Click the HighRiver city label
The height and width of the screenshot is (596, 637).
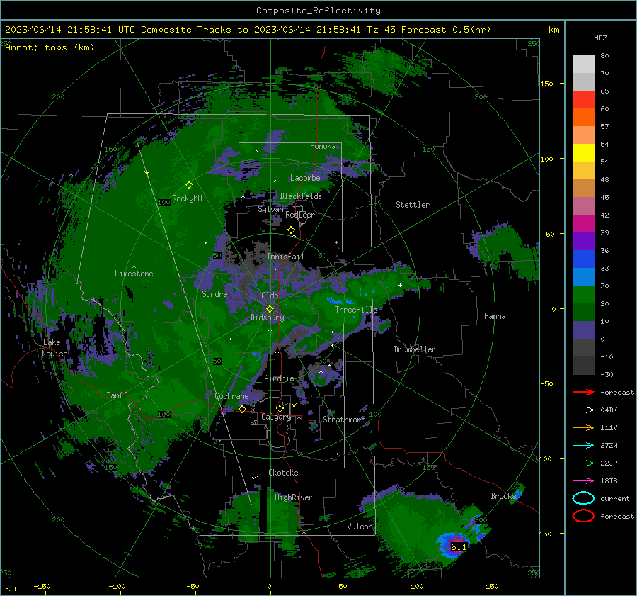coord(294,497)
